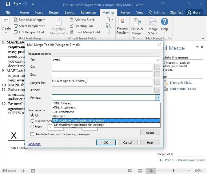Click the Olga Test account name
This screenshot has height=174, width=207.
coord(176,13)
